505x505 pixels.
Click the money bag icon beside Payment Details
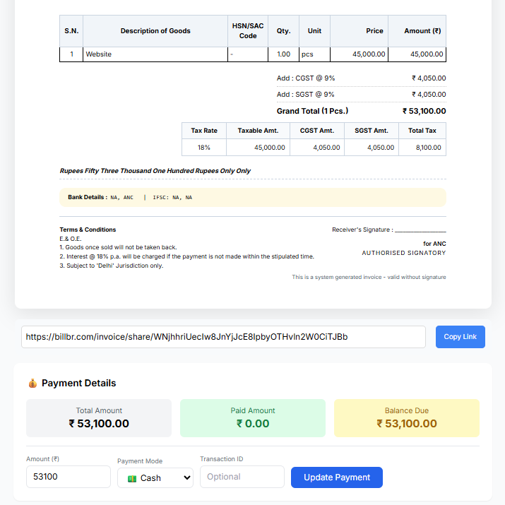click(32, 383)
